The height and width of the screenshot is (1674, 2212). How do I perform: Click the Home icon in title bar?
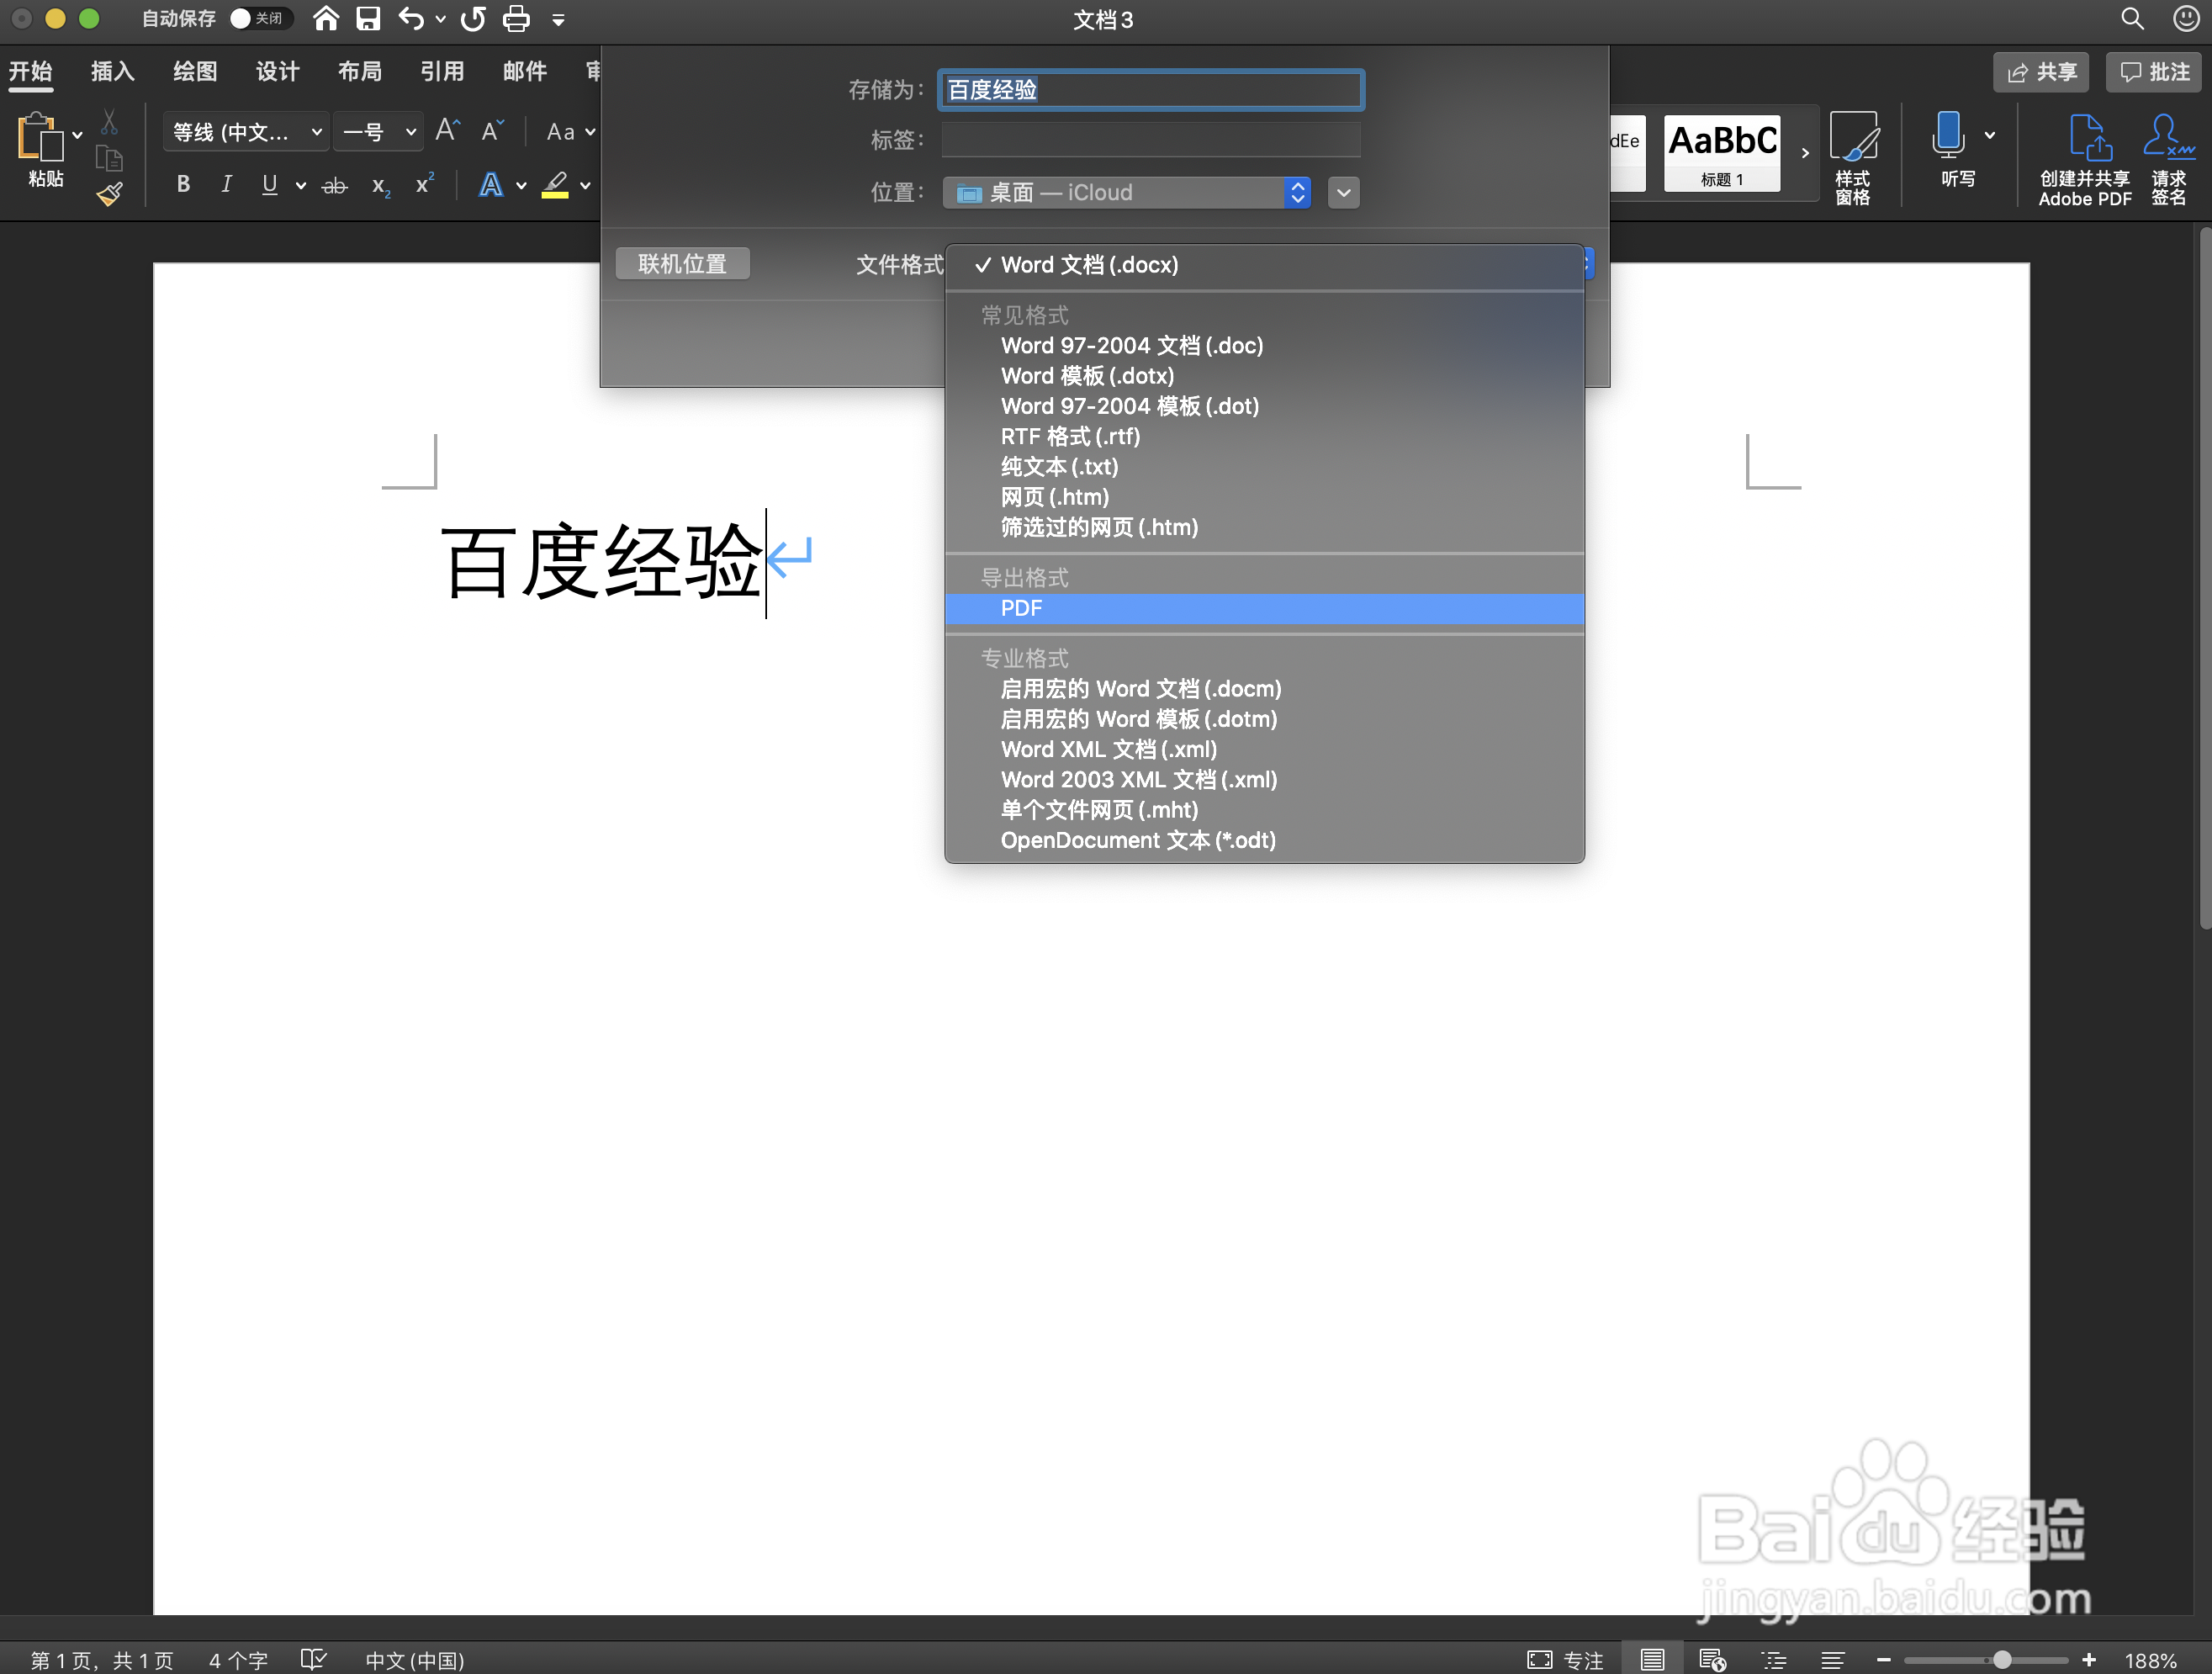pos(326,19)
